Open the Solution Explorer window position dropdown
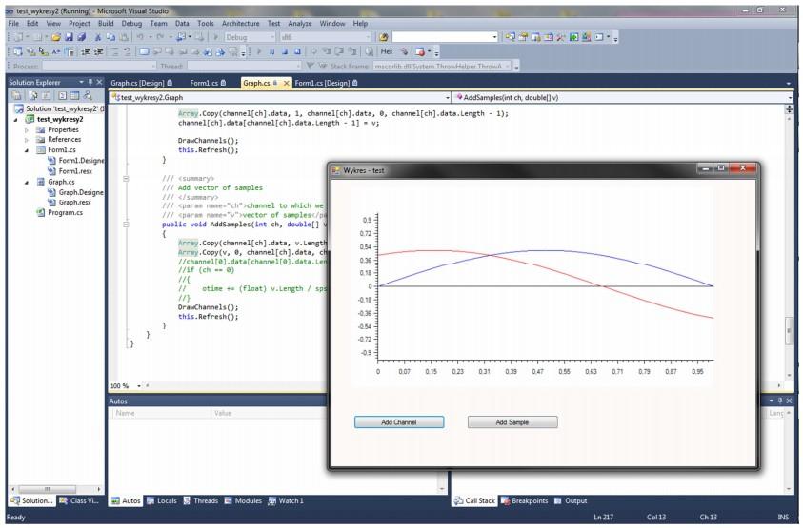The image size is (803, 528). click(x=81, y=82)
